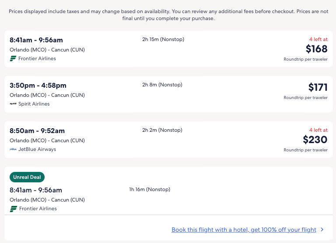Open "Book this flight with a hotel" link
This screenshot has height=243, width=336.
[244, 229]
